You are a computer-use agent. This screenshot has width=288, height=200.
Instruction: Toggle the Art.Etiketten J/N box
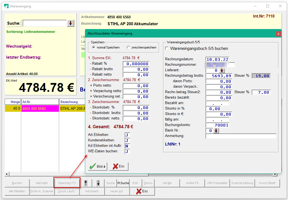pos(127,135)
